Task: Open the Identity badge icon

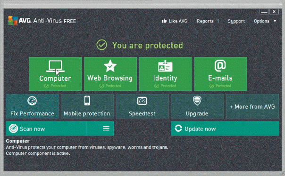Action: click(165, 66)
